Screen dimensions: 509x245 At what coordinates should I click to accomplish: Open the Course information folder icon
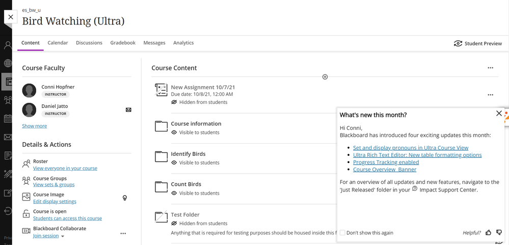(161, 126)
